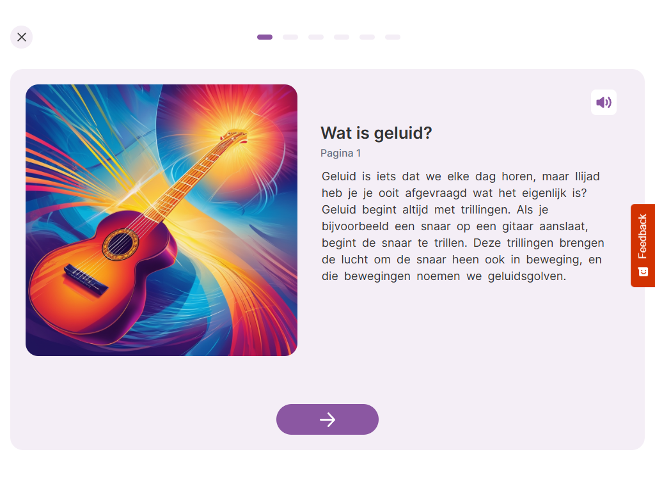The height and width of the screenshot is (491, 655).
Task: Click the smiley icon on Feedback tab
Action: point(643,272)
